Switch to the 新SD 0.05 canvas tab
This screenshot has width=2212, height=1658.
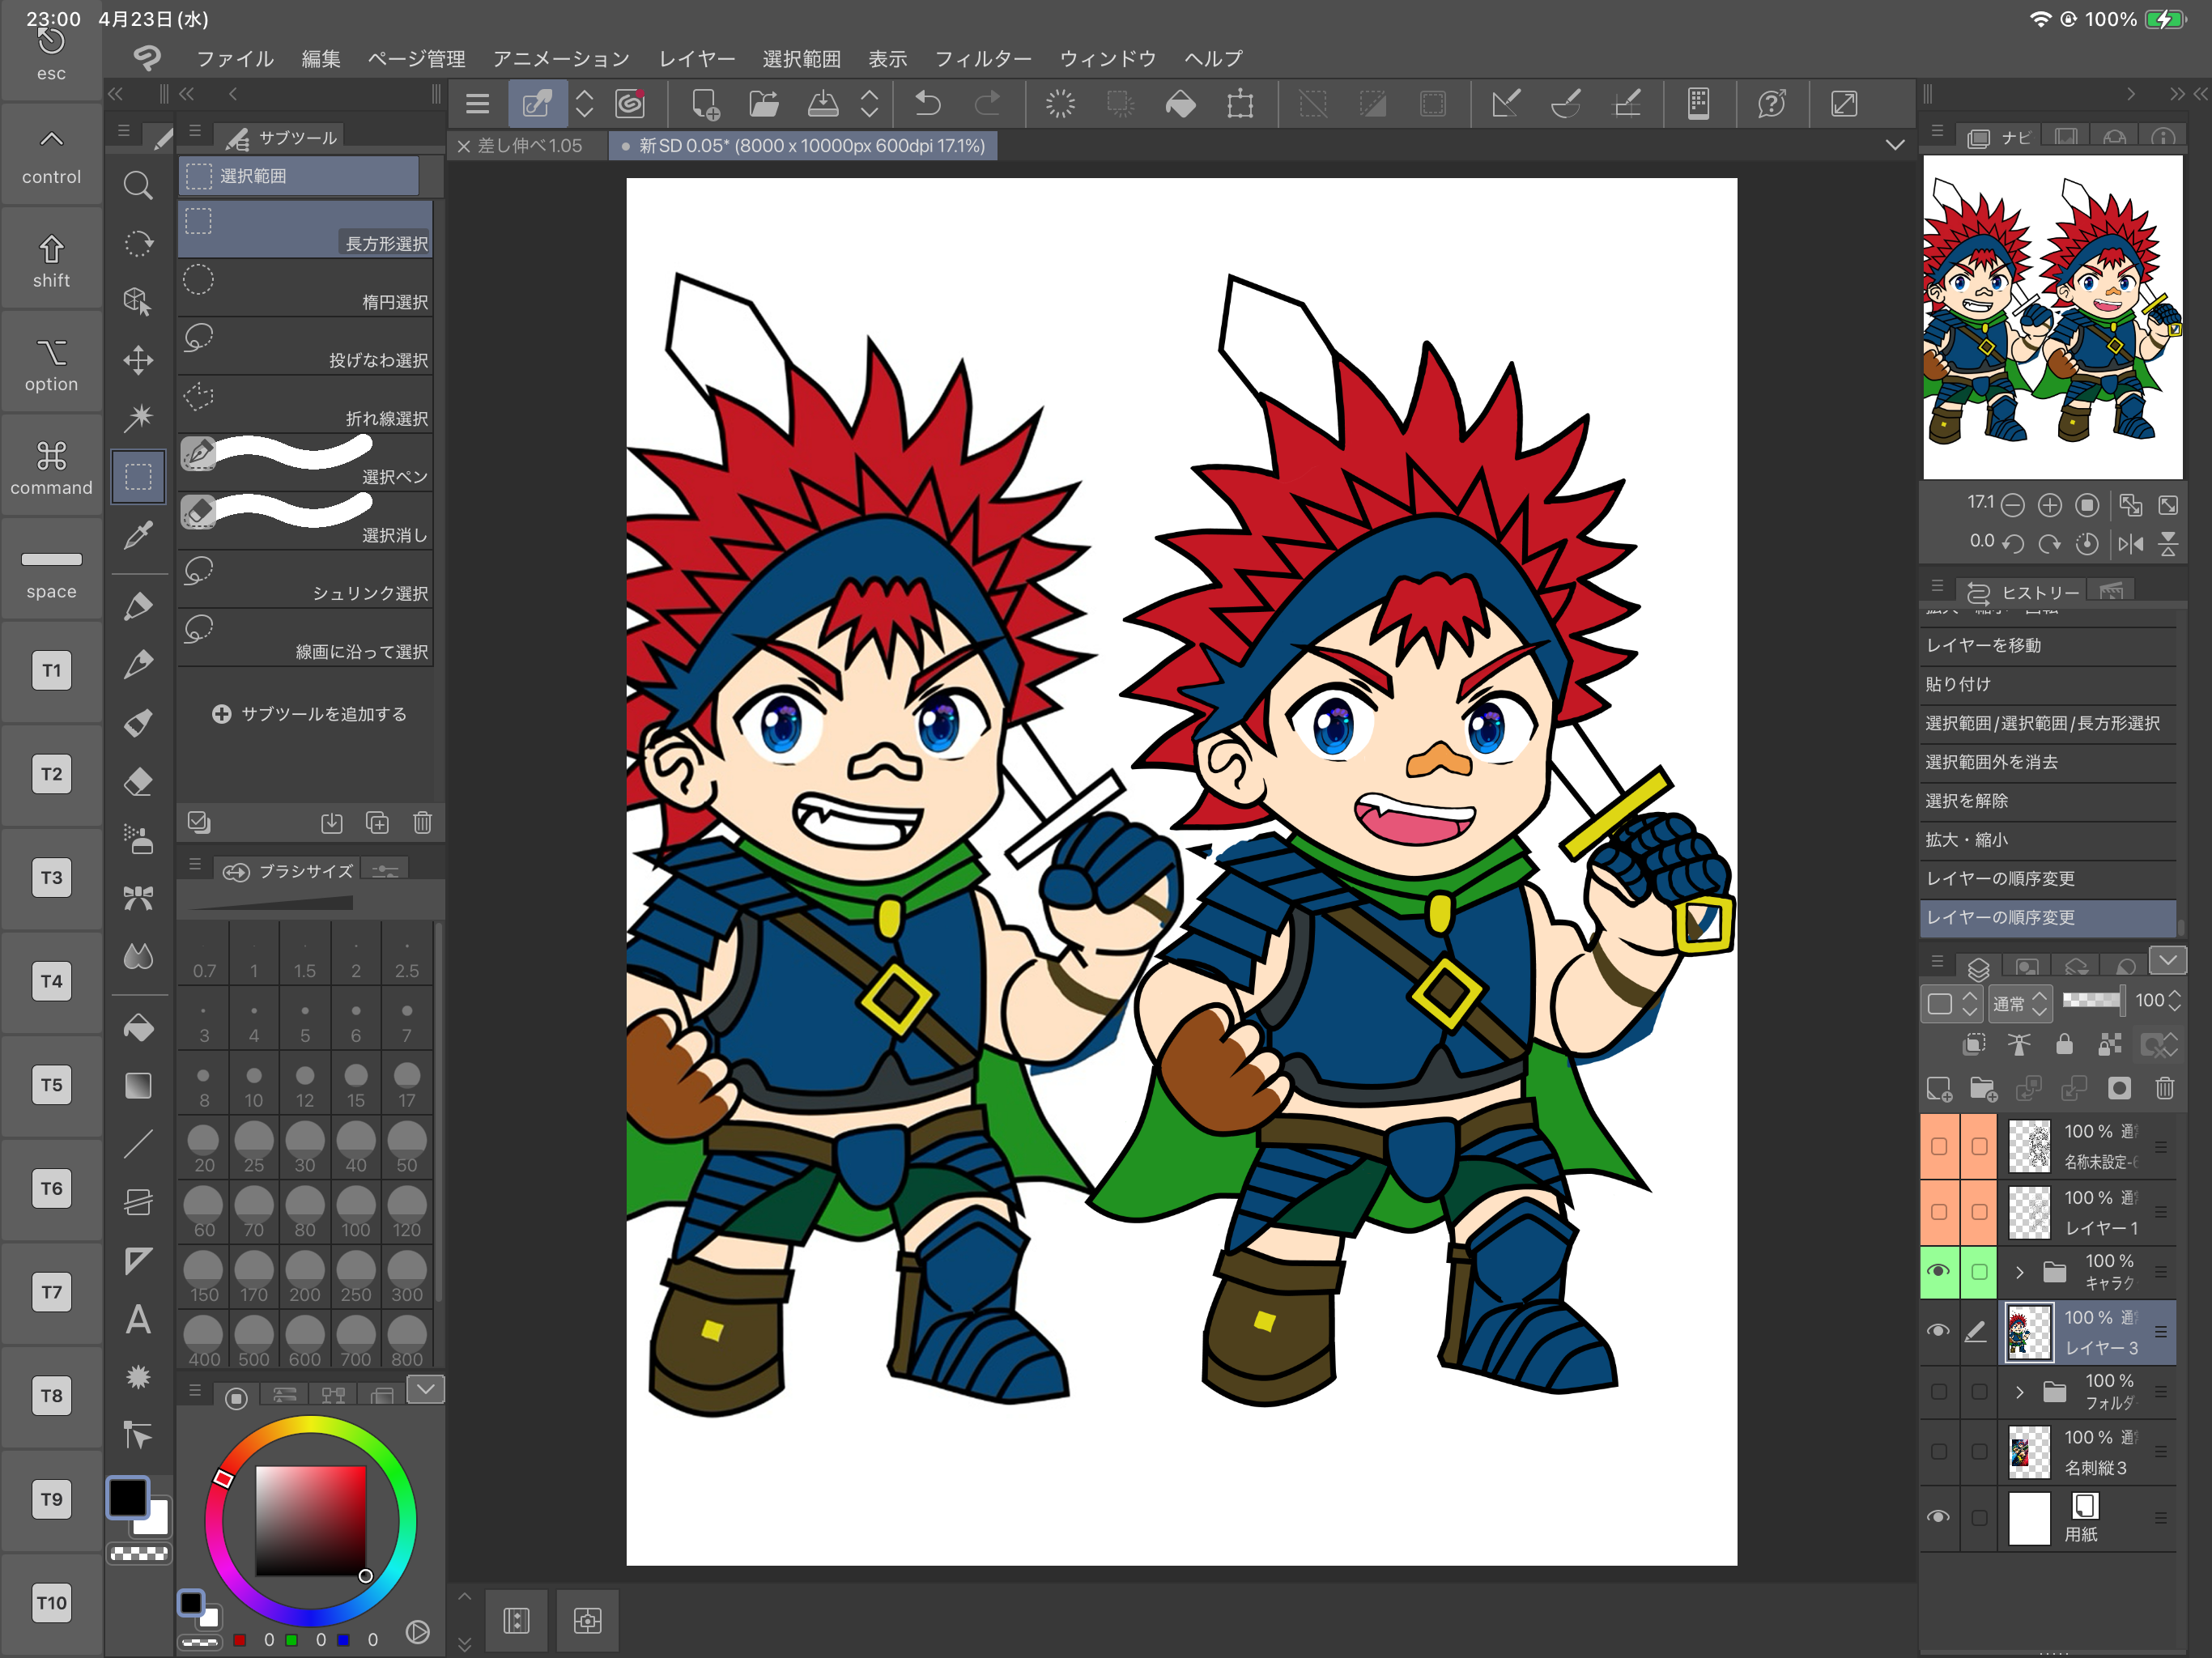coord(805,146)
